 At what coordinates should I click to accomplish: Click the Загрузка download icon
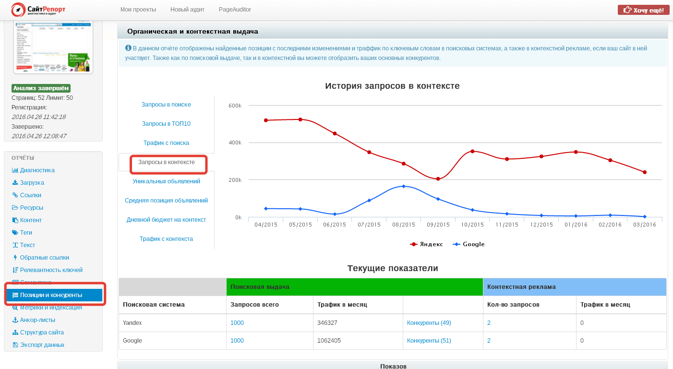(x=15, y=183)
